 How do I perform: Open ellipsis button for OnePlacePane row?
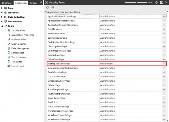[x=164, y=29]
